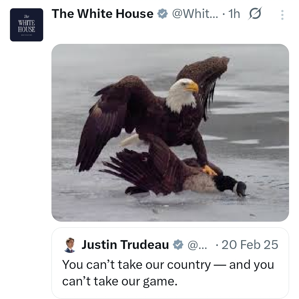The height and width of the screenshot is (299, 299).
Task: Click The White House display name
Action: (x=102, y=14)
